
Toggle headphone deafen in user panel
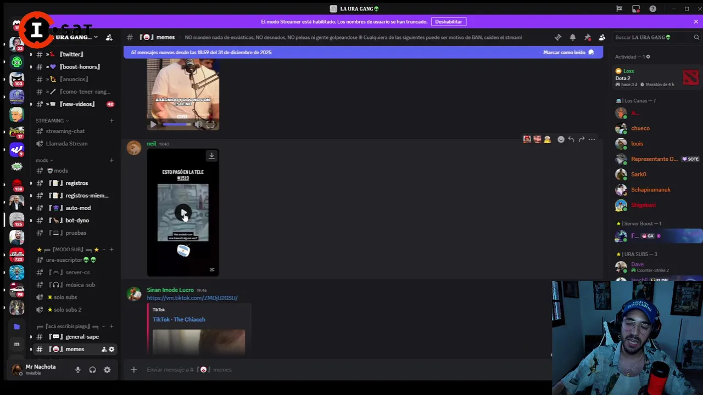click(92, 370)
